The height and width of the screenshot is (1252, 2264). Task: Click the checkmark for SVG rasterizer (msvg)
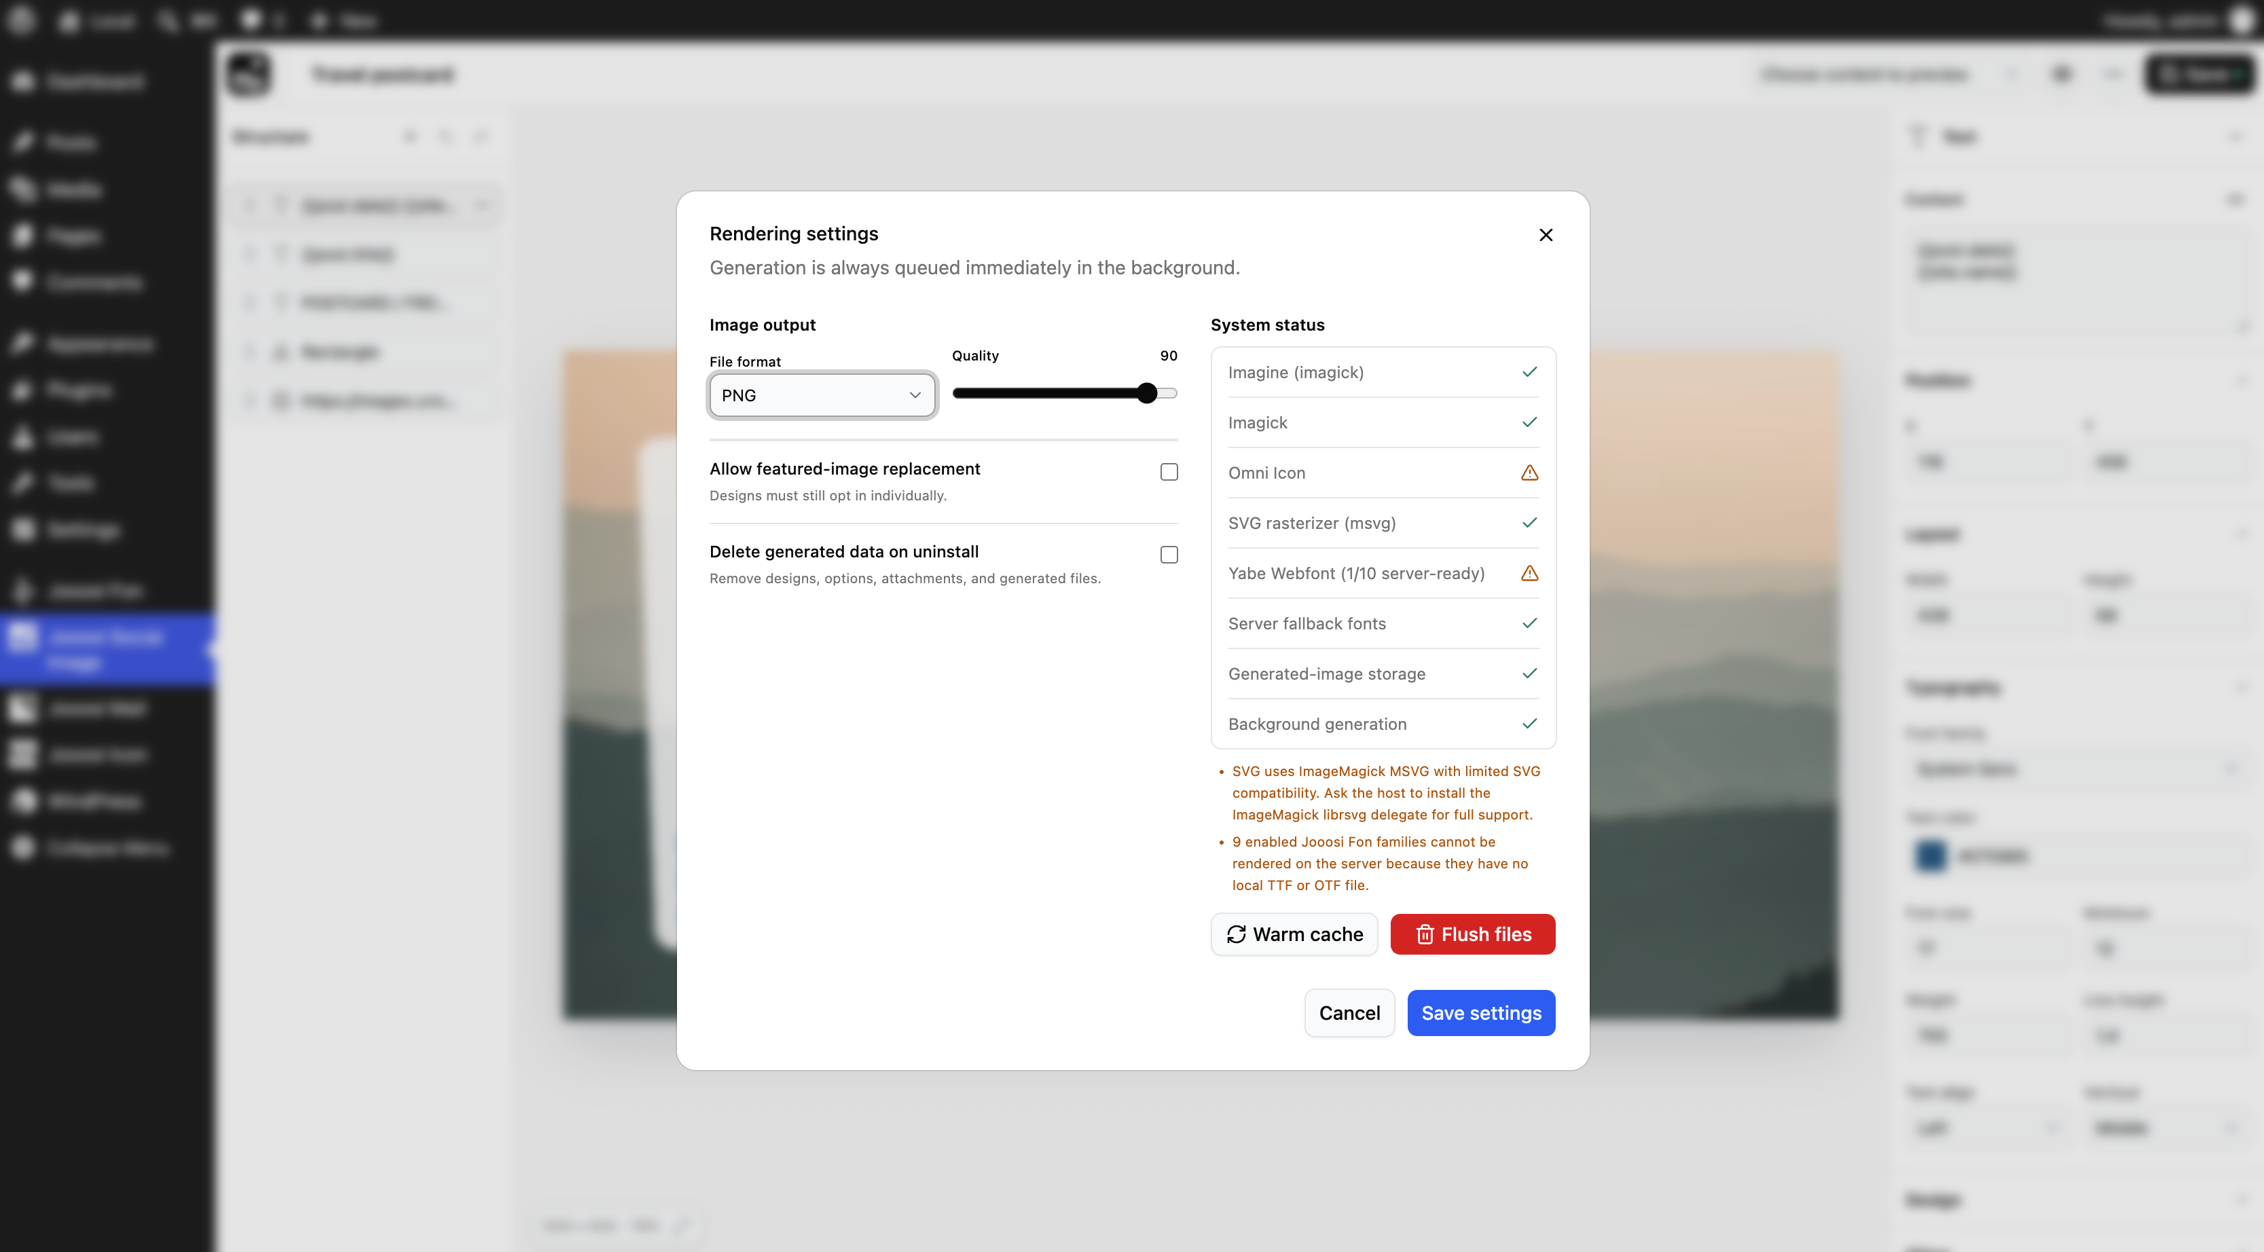pos(1529,523)
